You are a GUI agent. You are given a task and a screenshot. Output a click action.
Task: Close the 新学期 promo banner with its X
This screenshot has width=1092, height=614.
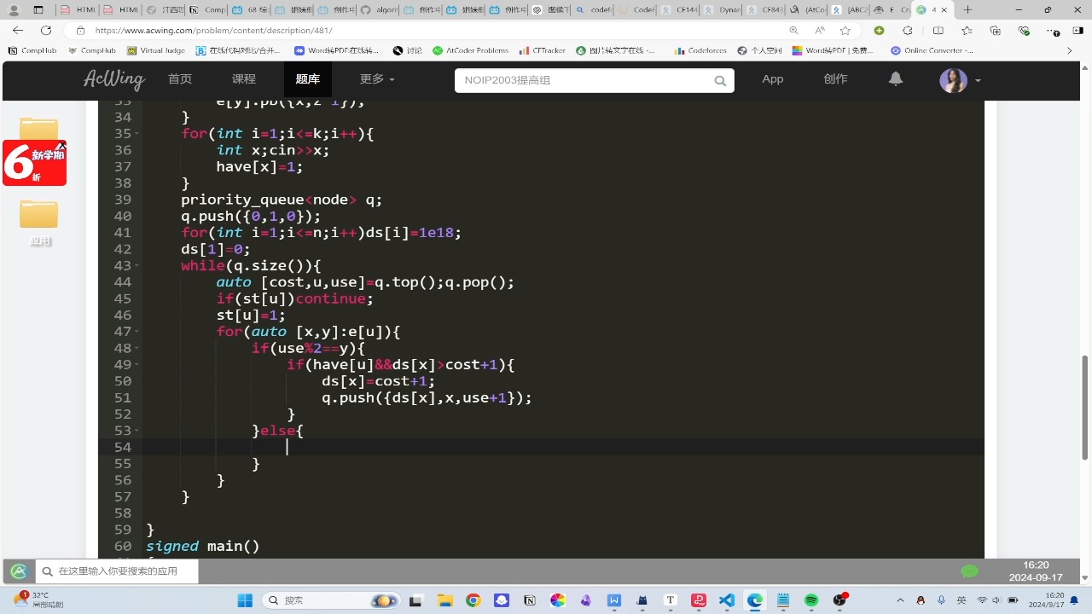point(61,146)
